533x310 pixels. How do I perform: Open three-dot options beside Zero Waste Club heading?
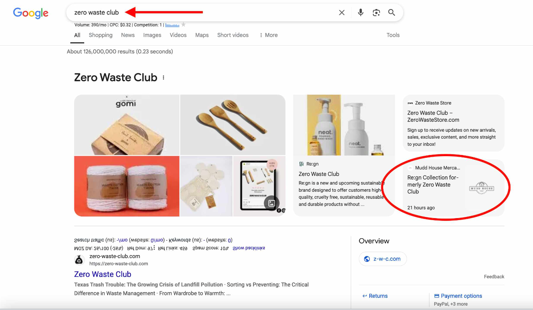(x=163, y=78)
